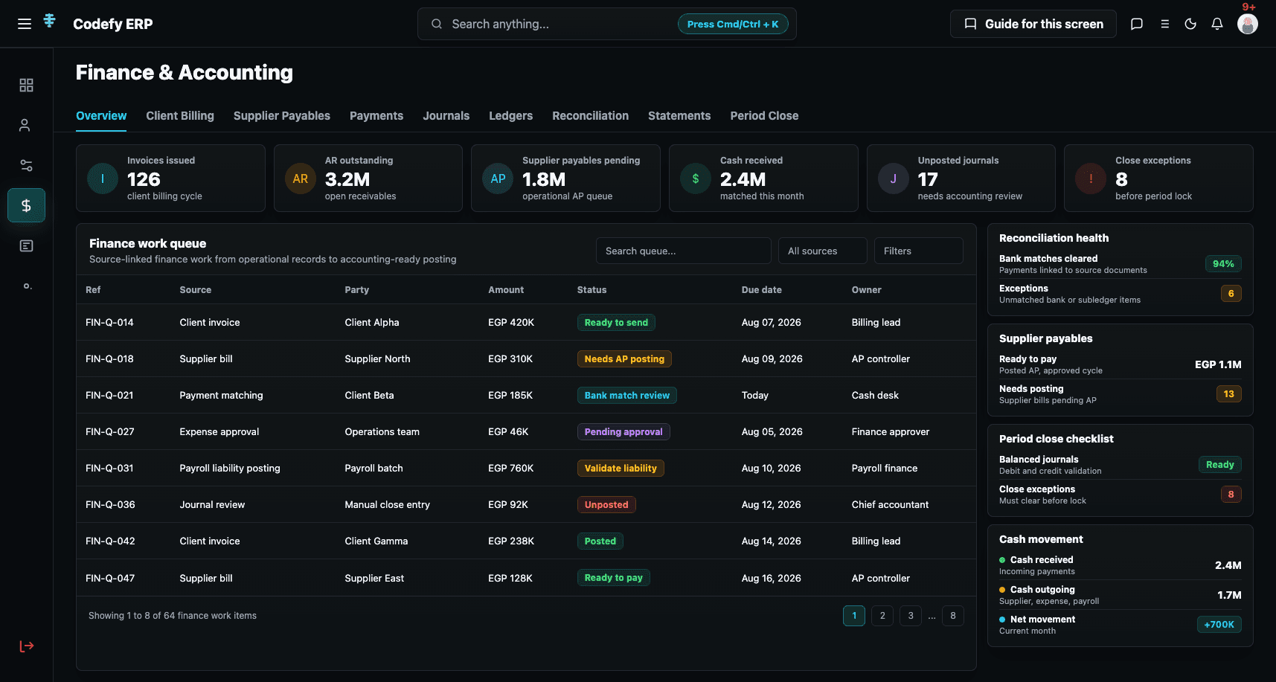
Task: Click the search magnifier icon
Action: pyautogui.click(x=437, y=24)
